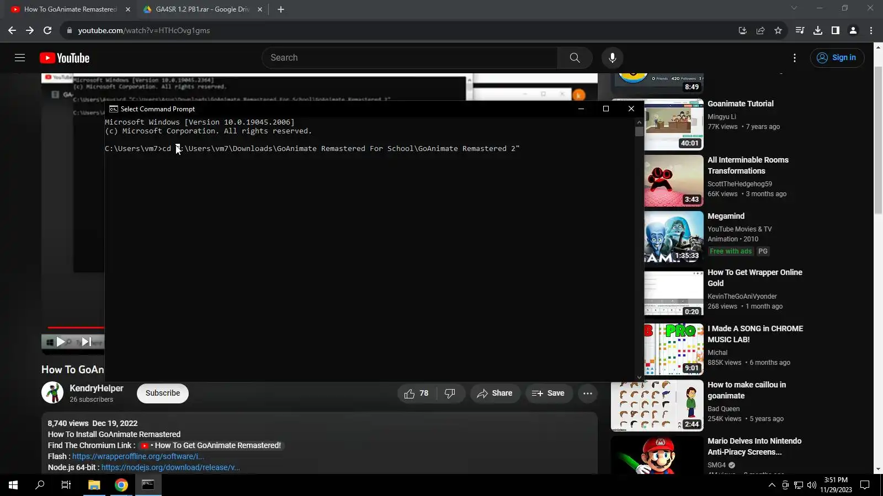Open Goanimate Tutorial video thumbnail
Screen dimensions: 883x496
tap(674, 125)
